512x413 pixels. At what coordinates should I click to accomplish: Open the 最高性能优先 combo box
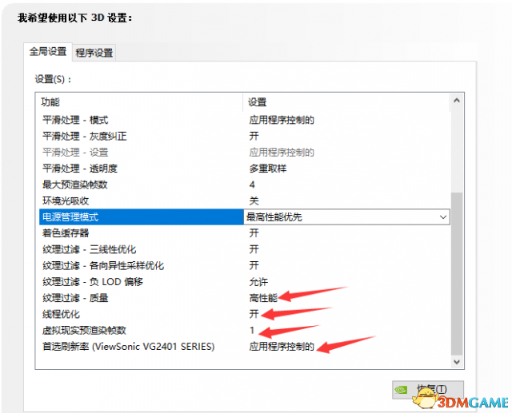tap(346, 217)
